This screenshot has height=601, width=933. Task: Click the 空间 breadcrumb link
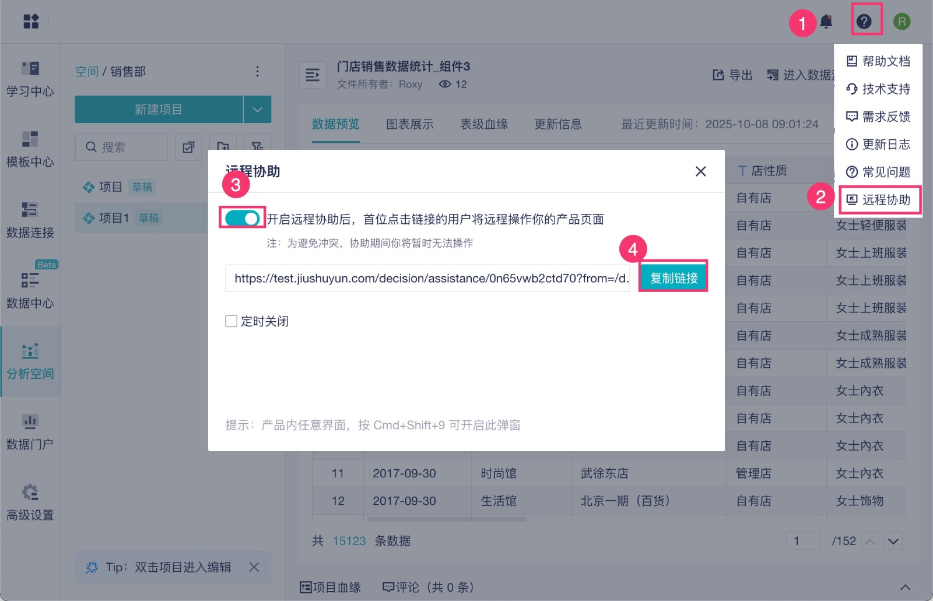click(x=87, y=71)
